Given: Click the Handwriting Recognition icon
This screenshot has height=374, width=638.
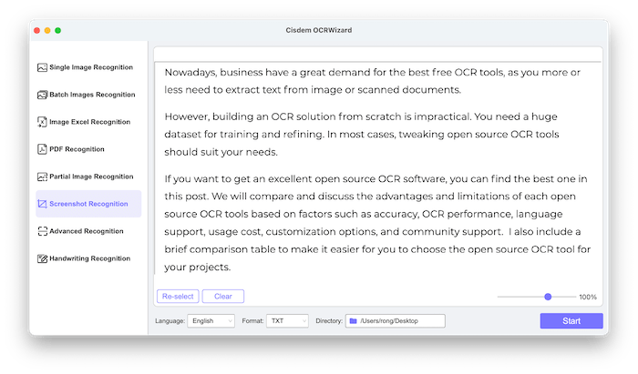Looking at the screenshot, I should coord(42,258).
